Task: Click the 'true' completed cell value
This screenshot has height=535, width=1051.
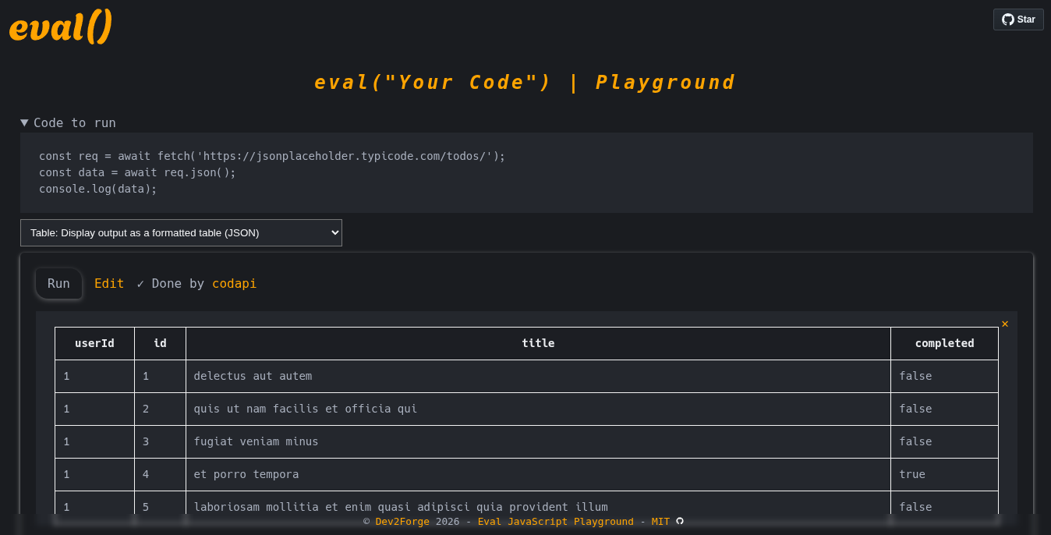Action: 912,474
